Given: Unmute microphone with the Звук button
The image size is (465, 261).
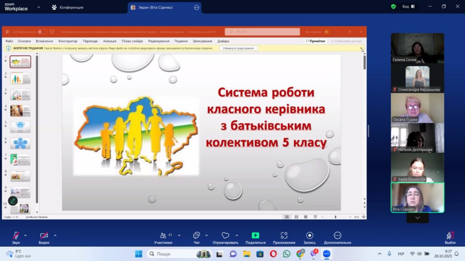Looking at the screenshot, I should pyautogui.click(x=16, y=236).
